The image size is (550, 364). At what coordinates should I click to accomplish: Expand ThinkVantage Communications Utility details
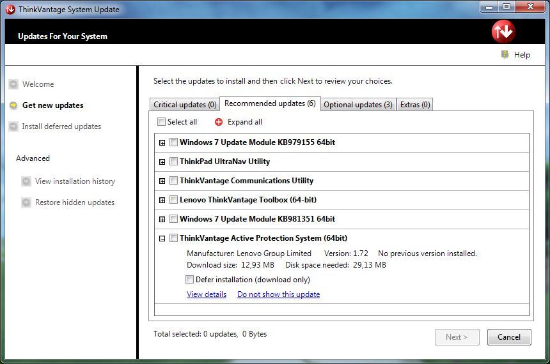coord(162,181)
